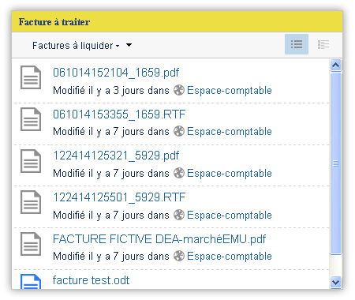Click document icon for 061014152104_1659.pdf
Screen dimensions: 355x300
click(31, 77)
